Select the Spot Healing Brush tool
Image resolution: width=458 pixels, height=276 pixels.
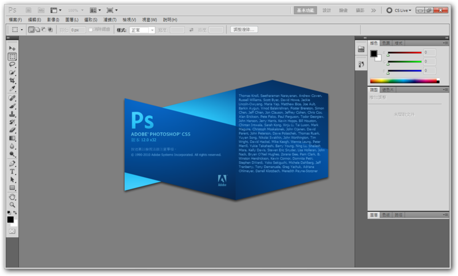(12, 98)
